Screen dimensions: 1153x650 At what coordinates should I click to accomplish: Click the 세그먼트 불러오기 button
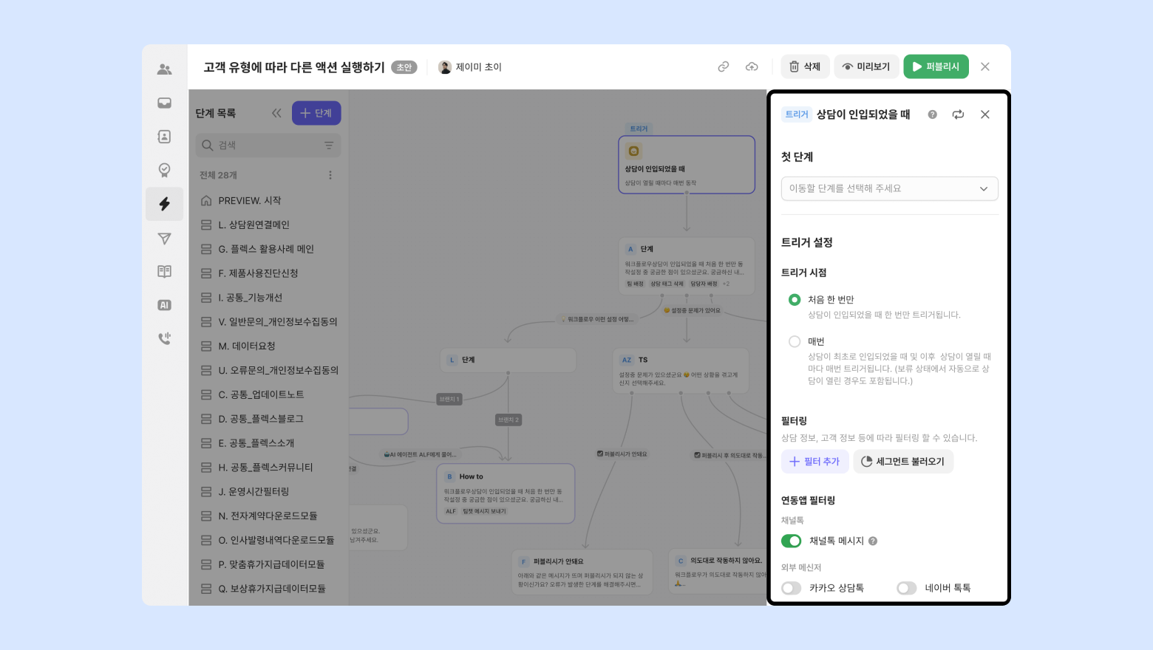[x=903, y=462]
